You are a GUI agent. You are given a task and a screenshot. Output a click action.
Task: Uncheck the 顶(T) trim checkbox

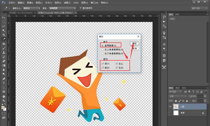pos(103,64)
